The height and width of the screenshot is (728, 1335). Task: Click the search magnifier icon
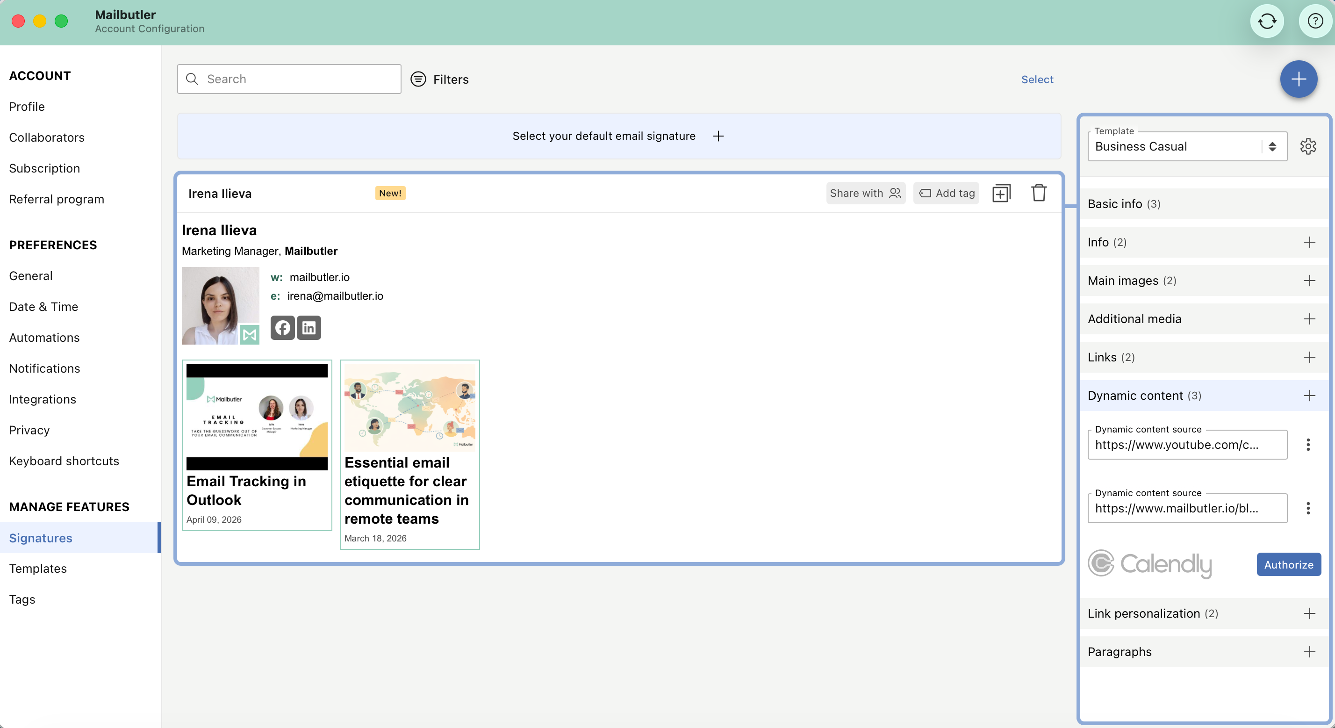[x=192, y=79]
